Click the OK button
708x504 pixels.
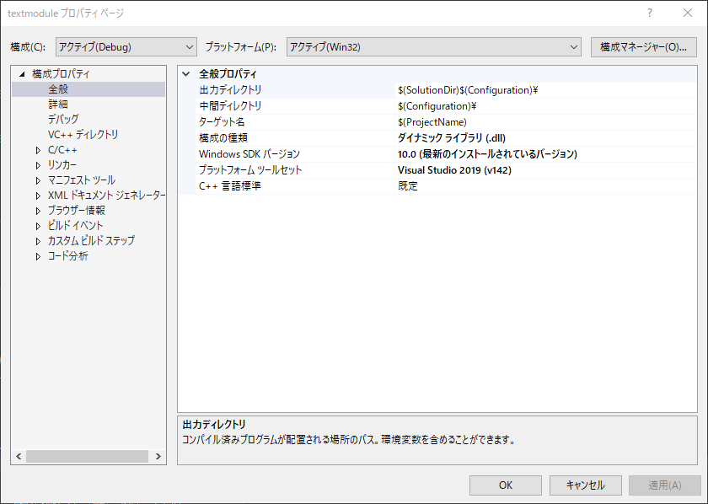click(505, 485)
